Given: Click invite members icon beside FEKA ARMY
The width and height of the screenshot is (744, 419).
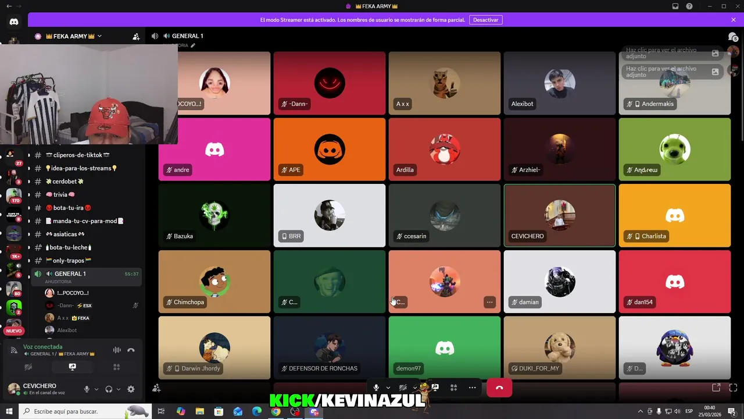Looking at the screenshot, I should (136, 36).
